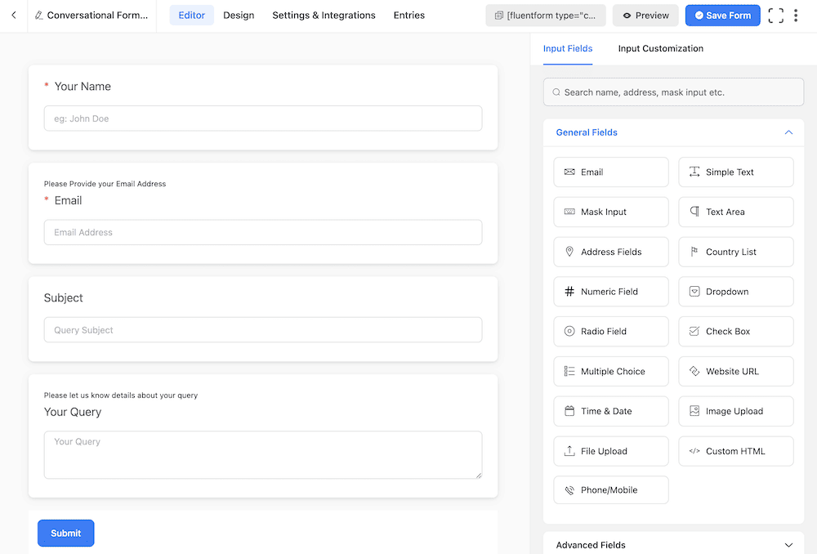Click the Preview button
Image resolution: width=817 pixels, height=554 pixels.
(x=645, y=16)
